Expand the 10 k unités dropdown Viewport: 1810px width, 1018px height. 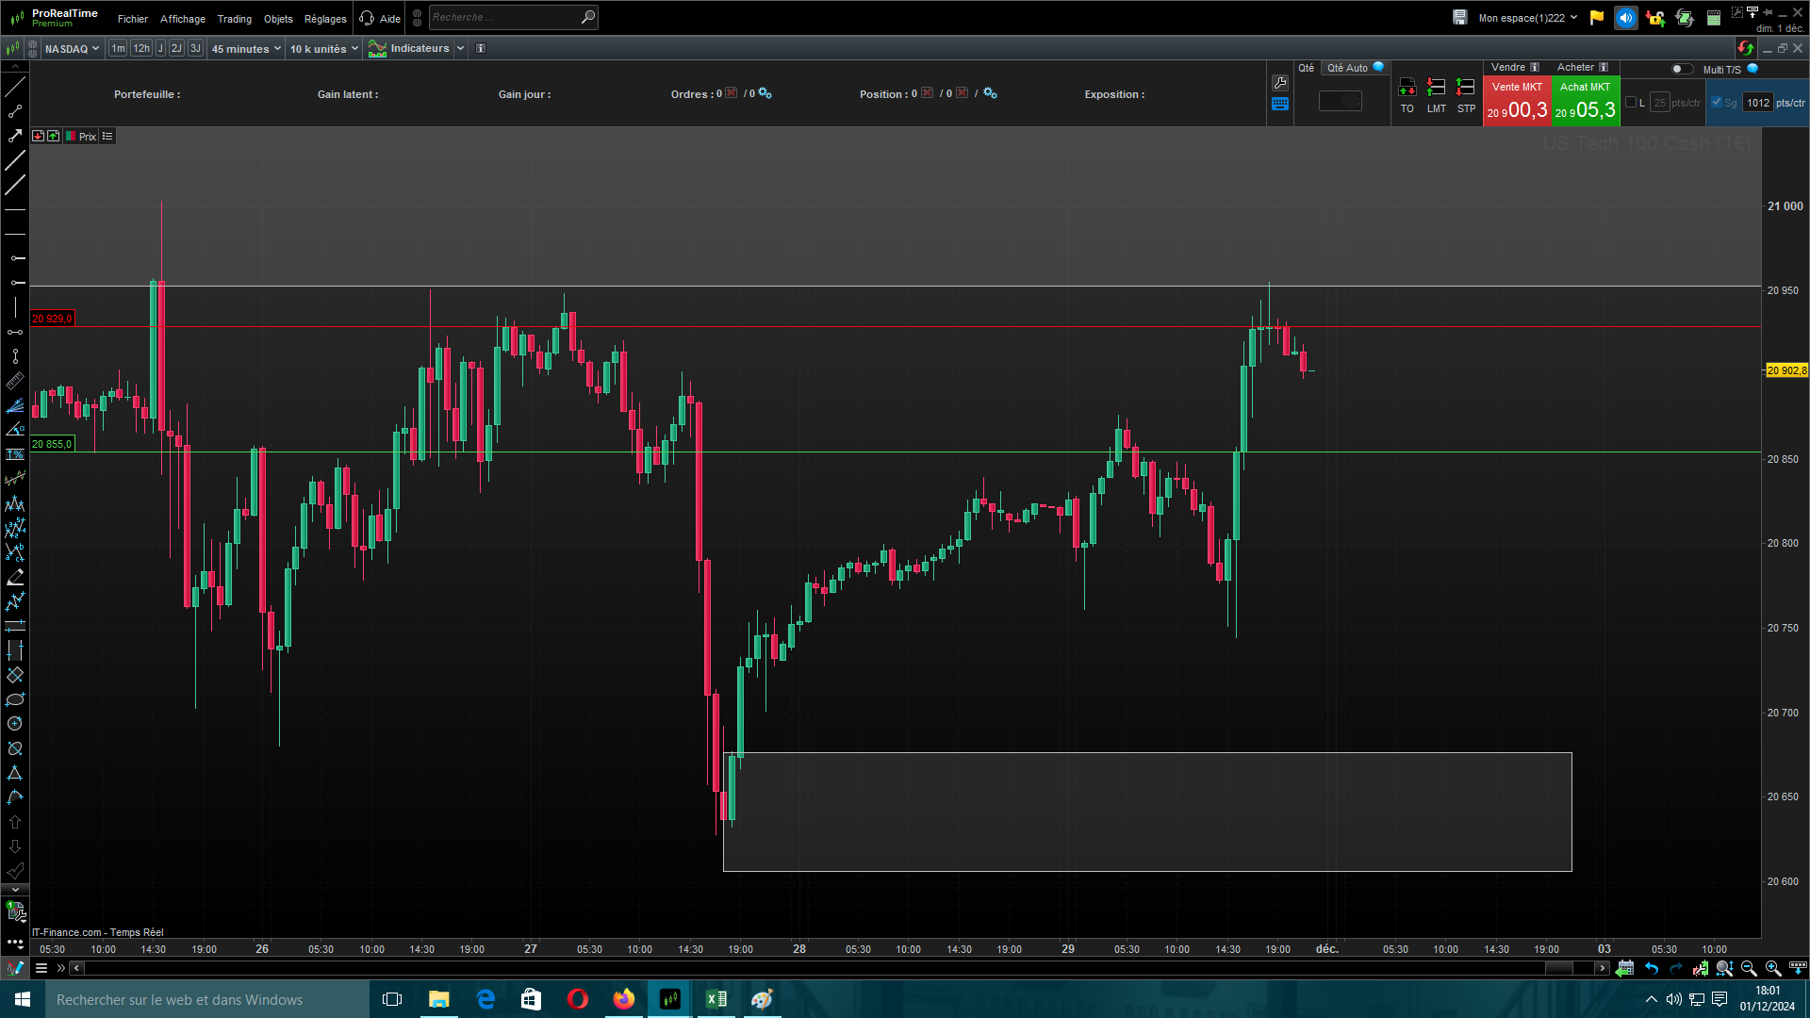click(x=323, y=49)
